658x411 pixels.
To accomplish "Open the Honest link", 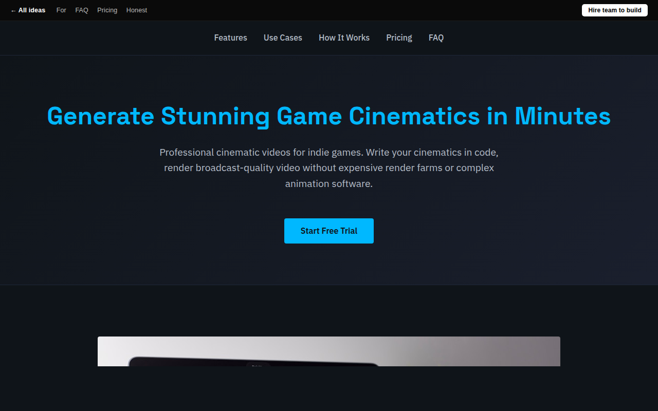I will click(137, 10).
